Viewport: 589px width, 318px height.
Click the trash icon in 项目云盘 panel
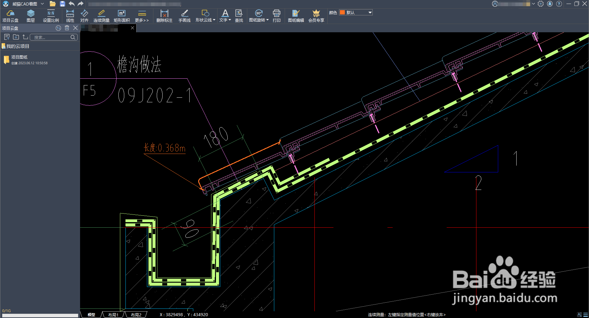tap(67, 28)
